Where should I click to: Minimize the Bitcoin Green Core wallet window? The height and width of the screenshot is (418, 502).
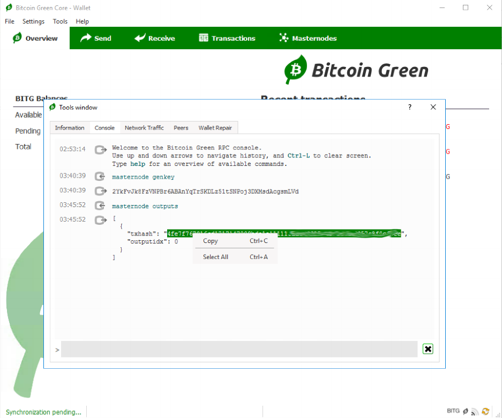442,7
